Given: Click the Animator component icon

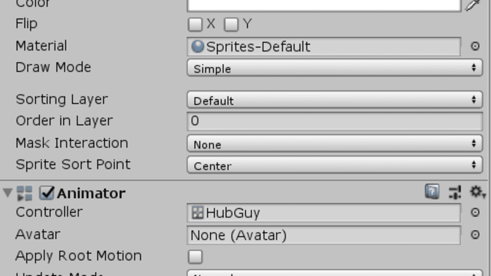Looking at the screenshot, I should tap(25, 193).
